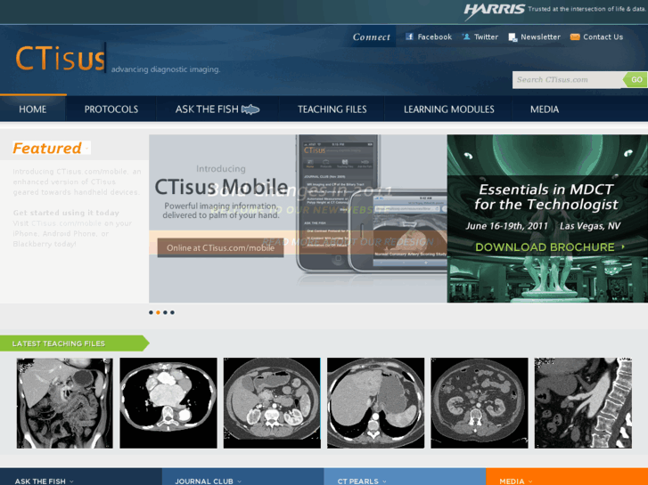Viewport: 648px width, 485px height.
Task: Open the fourth liver CT thumbnail
Action: click(375, 403)
